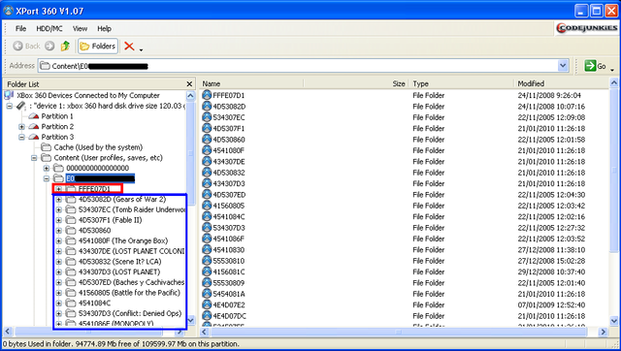Image resolution: width=621 pixels, height=351 pixels.
Task: Select 534307D3 (Conflict: Denied Ops) tree folder
Action: (130, 313)
